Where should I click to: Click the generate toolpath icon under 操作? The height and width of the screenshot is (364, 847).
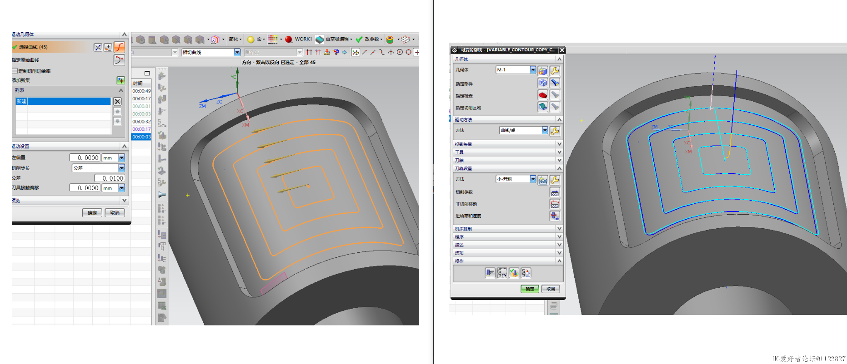[490, 273]
